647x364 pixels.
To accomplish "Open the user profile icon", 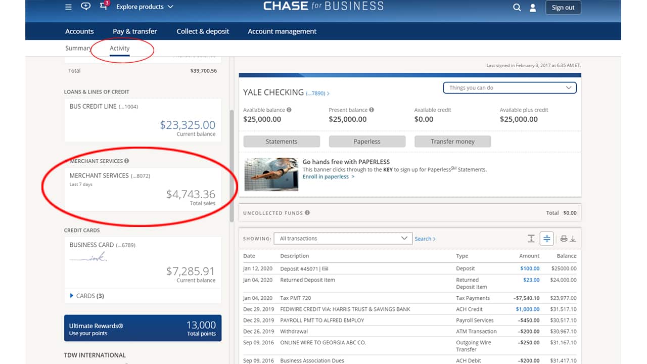I will tap(532, 8).
